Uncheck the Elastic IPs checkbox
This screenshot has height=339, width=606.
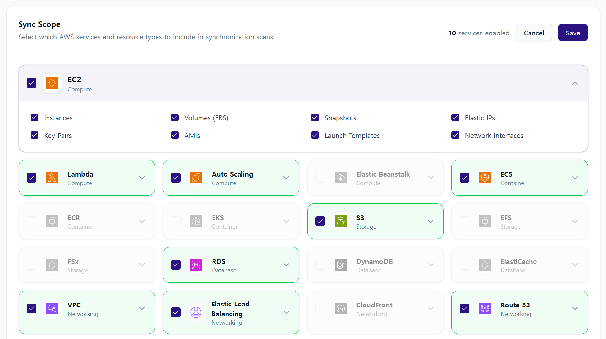coord(455,117)
